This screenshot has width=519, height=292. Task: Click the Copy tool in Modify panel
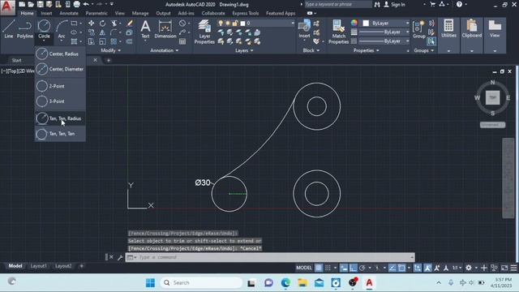(x=91, y=32)
